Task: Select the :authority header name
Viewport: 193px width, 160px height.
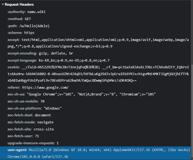Action: point(17,12)
